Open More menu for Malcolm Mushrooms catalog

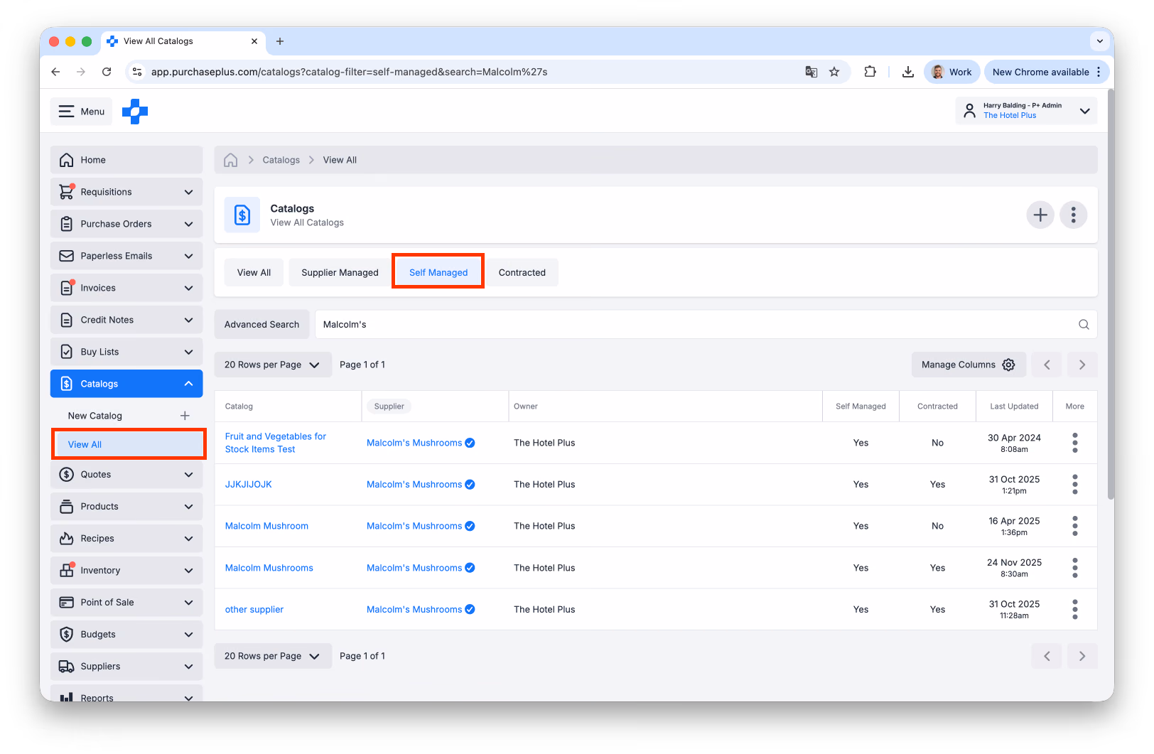click(x=1075, y=568)
